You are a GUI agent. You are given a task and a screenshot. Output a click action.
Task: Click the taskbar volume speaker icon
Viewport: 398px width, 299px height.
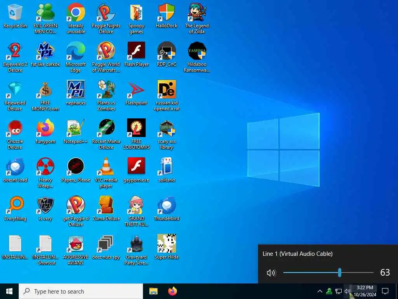[347, 291]
